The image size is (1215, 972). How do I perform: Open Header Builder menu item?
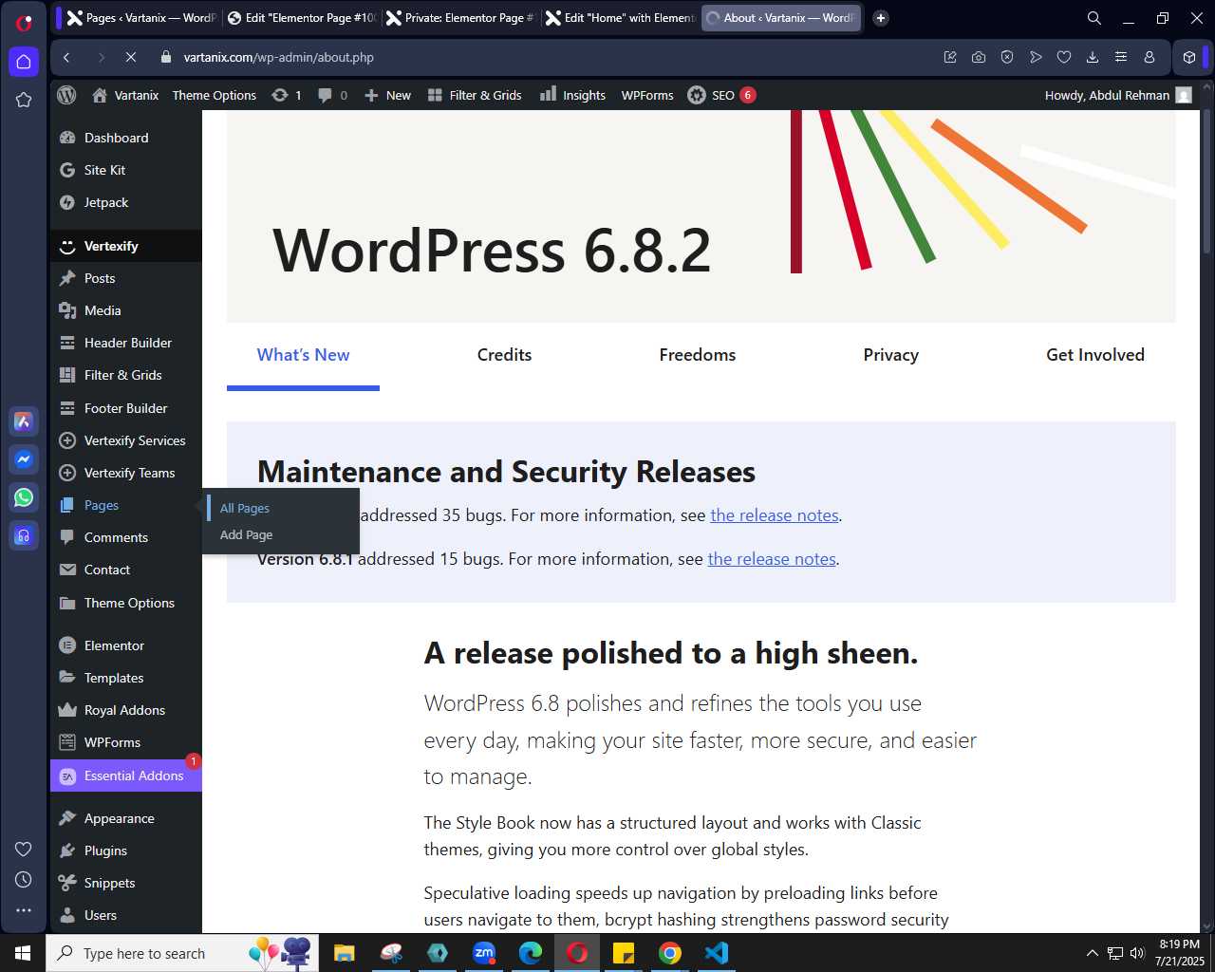[125, 343]
